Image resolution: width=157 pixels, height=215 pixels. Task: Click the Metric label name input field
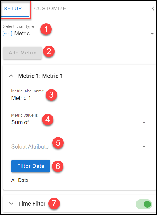click(80, 98)
